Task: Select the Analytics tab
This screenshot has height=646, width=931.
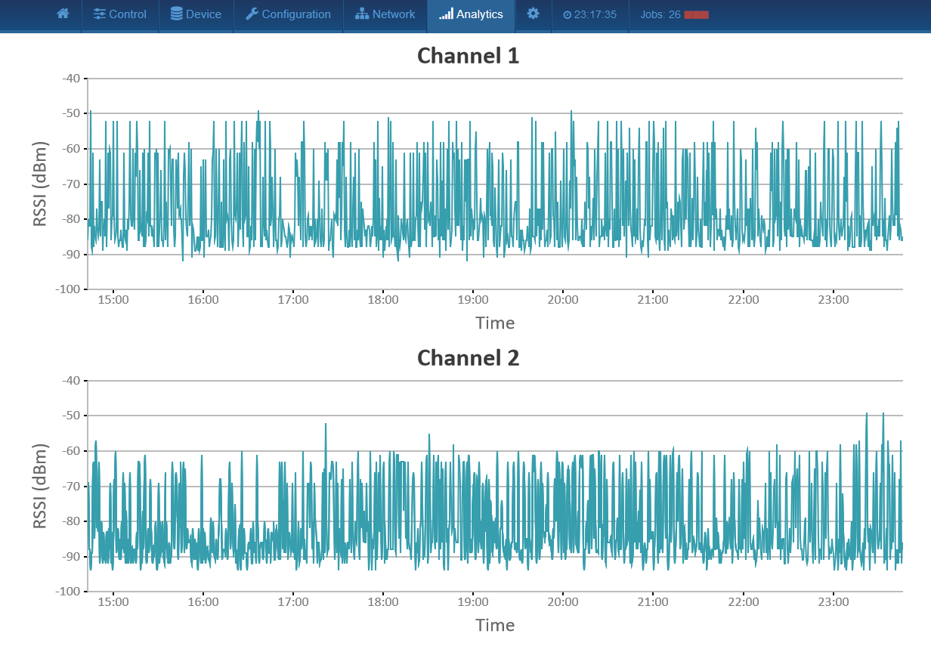Action: [471, 14]
